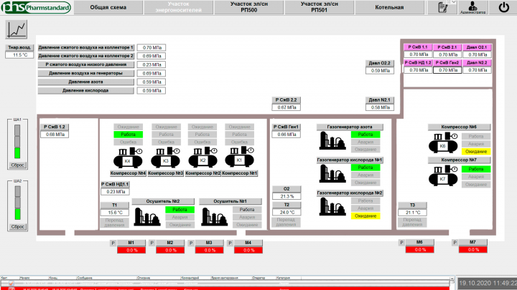
Task: Click the Tнар.возд. 11.5 °C value
Action: (19, 55)
